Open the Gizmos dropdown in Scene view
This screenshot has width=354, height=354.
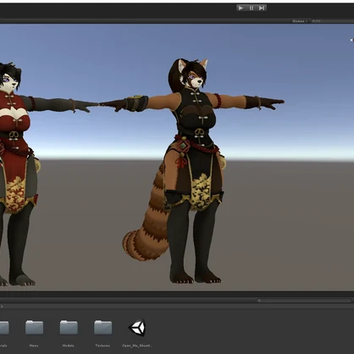coord(300,21)
